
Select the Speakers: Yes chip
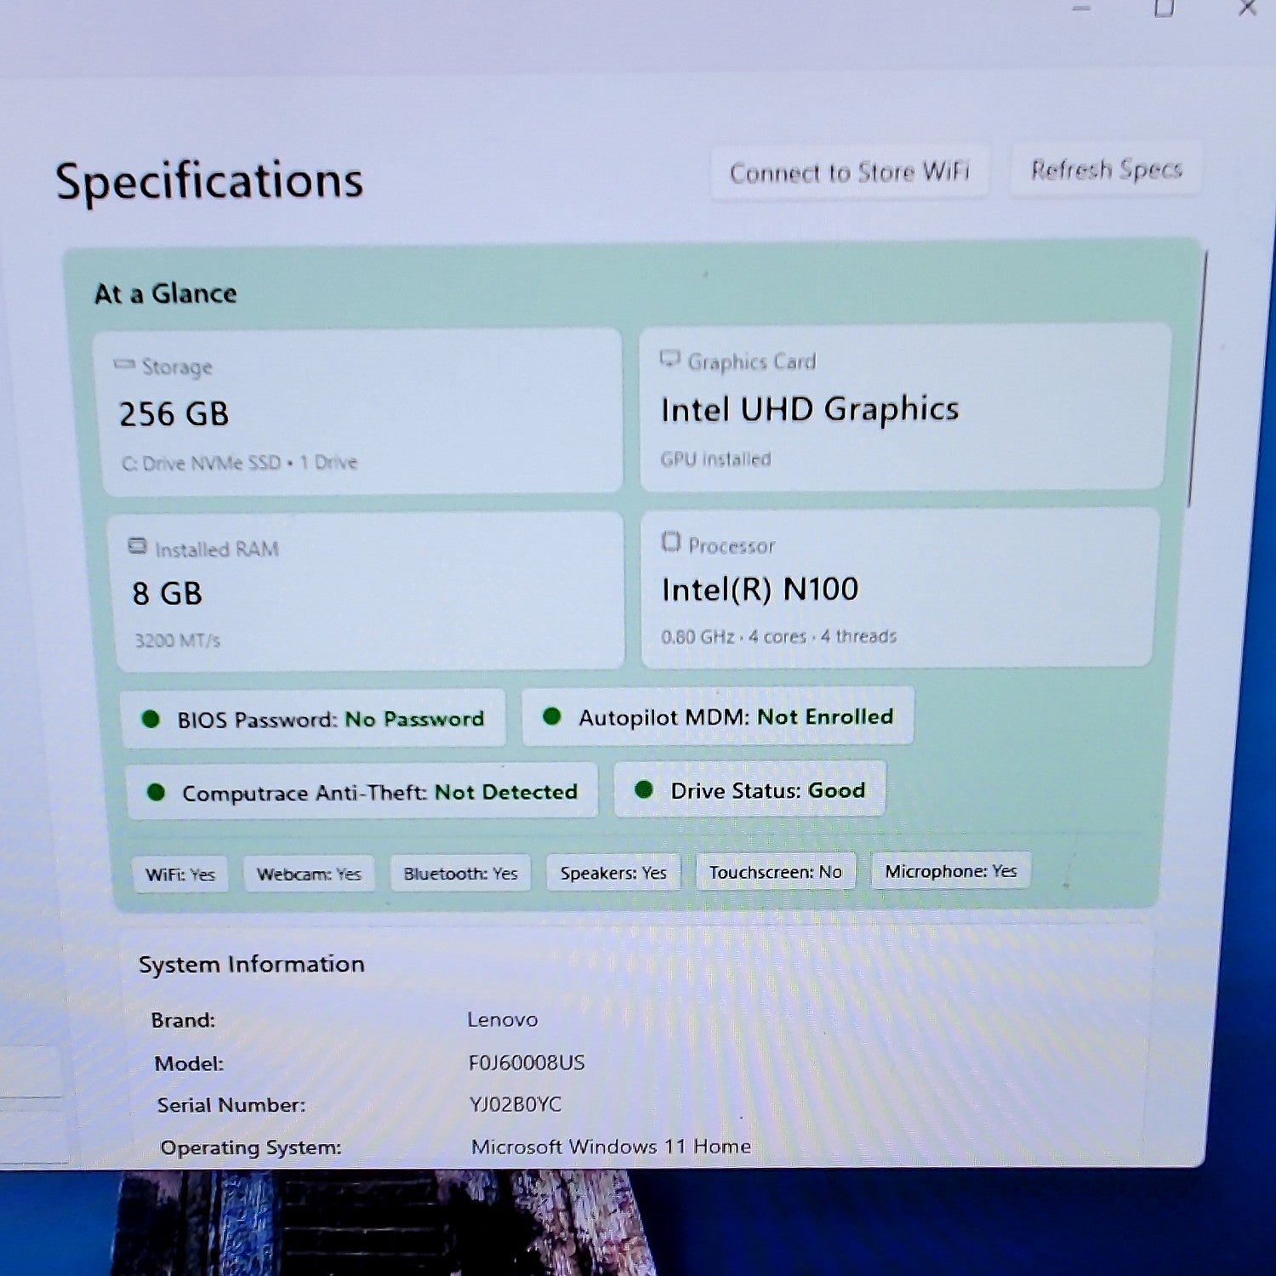[613, 872]
